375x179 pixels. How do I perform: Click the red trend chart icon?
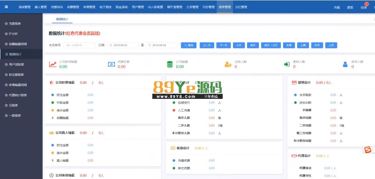coord(52,64)
